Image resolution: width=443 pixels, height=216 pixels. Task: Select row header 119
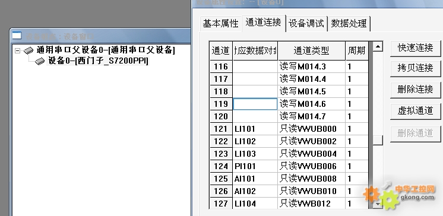click(221, 104)
